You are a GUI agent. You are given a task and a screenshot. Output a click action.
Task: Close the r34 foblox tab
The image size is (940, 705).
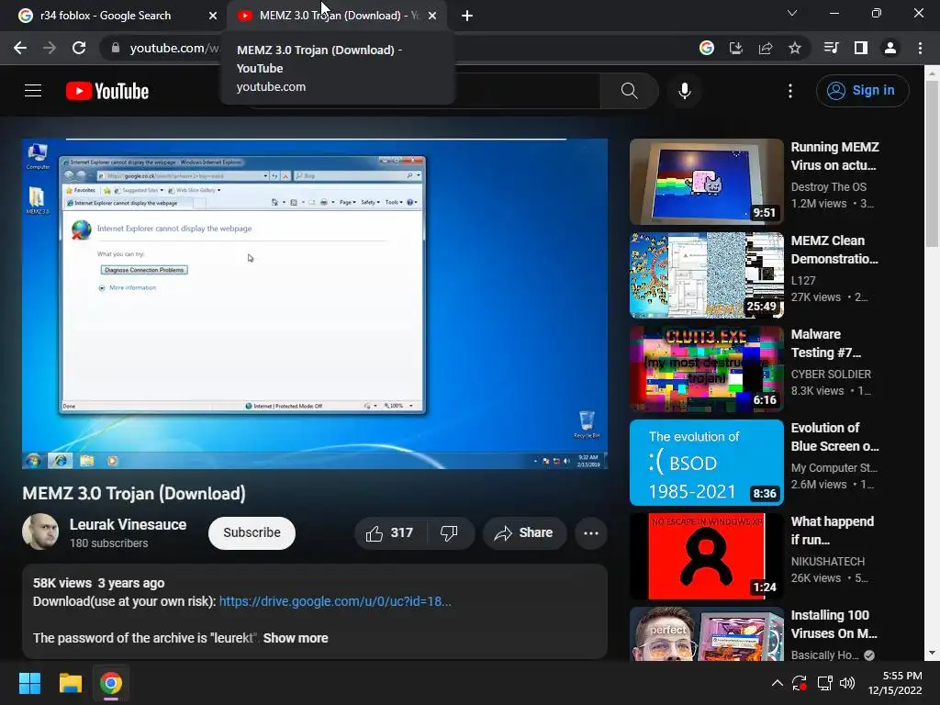(213, 16)
